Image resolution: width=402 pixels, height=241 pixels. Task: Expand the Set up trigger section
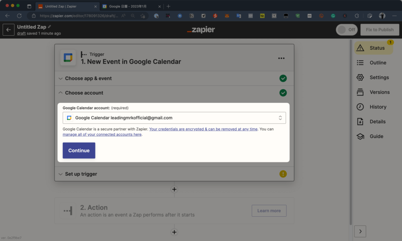coord(174,174)
